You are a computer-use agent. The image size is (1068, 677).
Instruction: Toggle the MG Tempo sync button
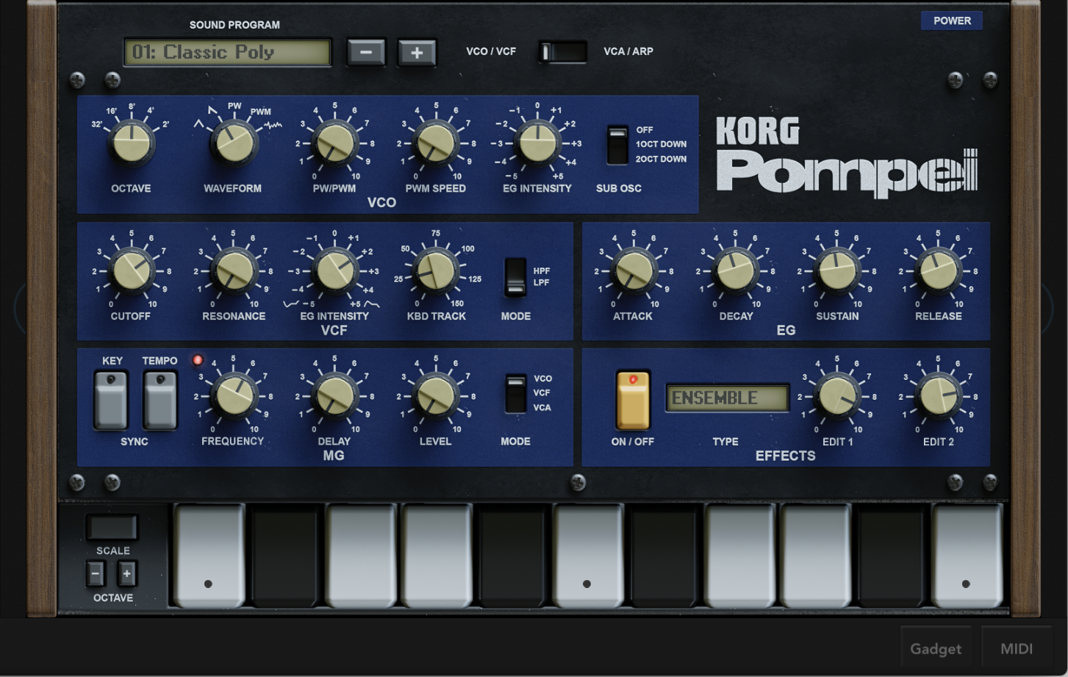pos(160,399)
